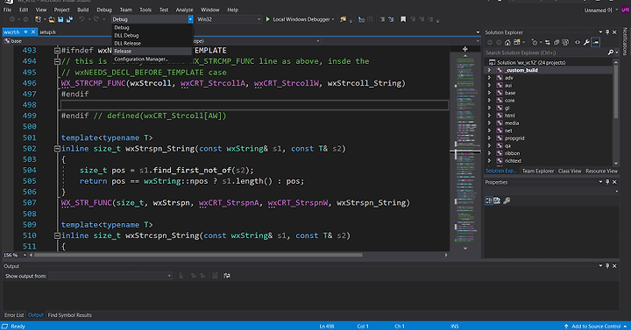Viewport: 631px width, 330px height.
Task: Open the Local Windows Debugger dropdown arrow
Action: [333, 19]
